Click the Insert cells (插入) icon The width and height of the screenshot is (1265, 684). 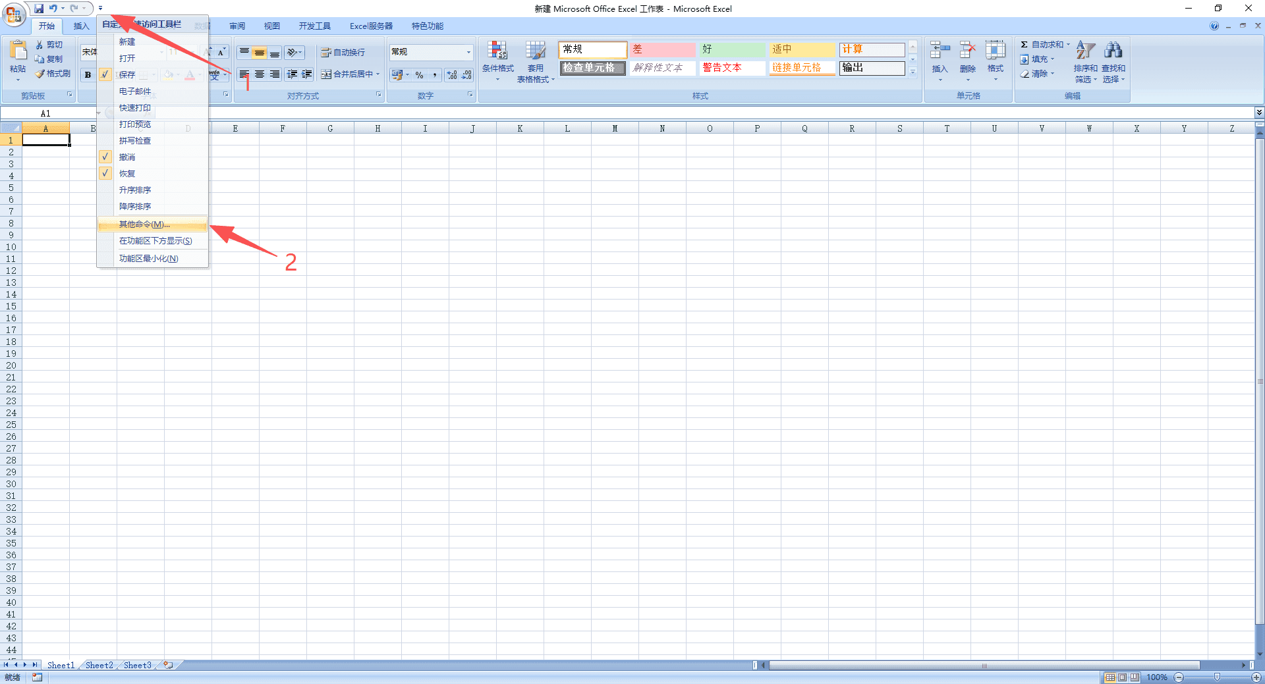[x=940, y=50]
